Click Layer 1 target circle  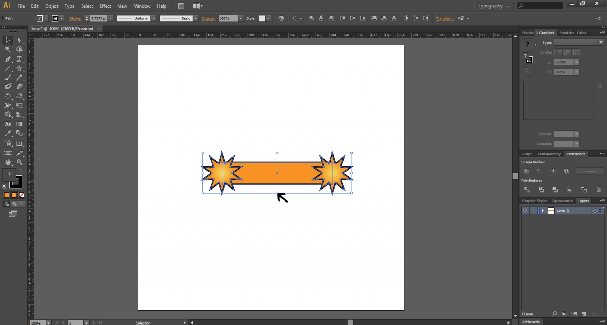click(x=595, y=210)
